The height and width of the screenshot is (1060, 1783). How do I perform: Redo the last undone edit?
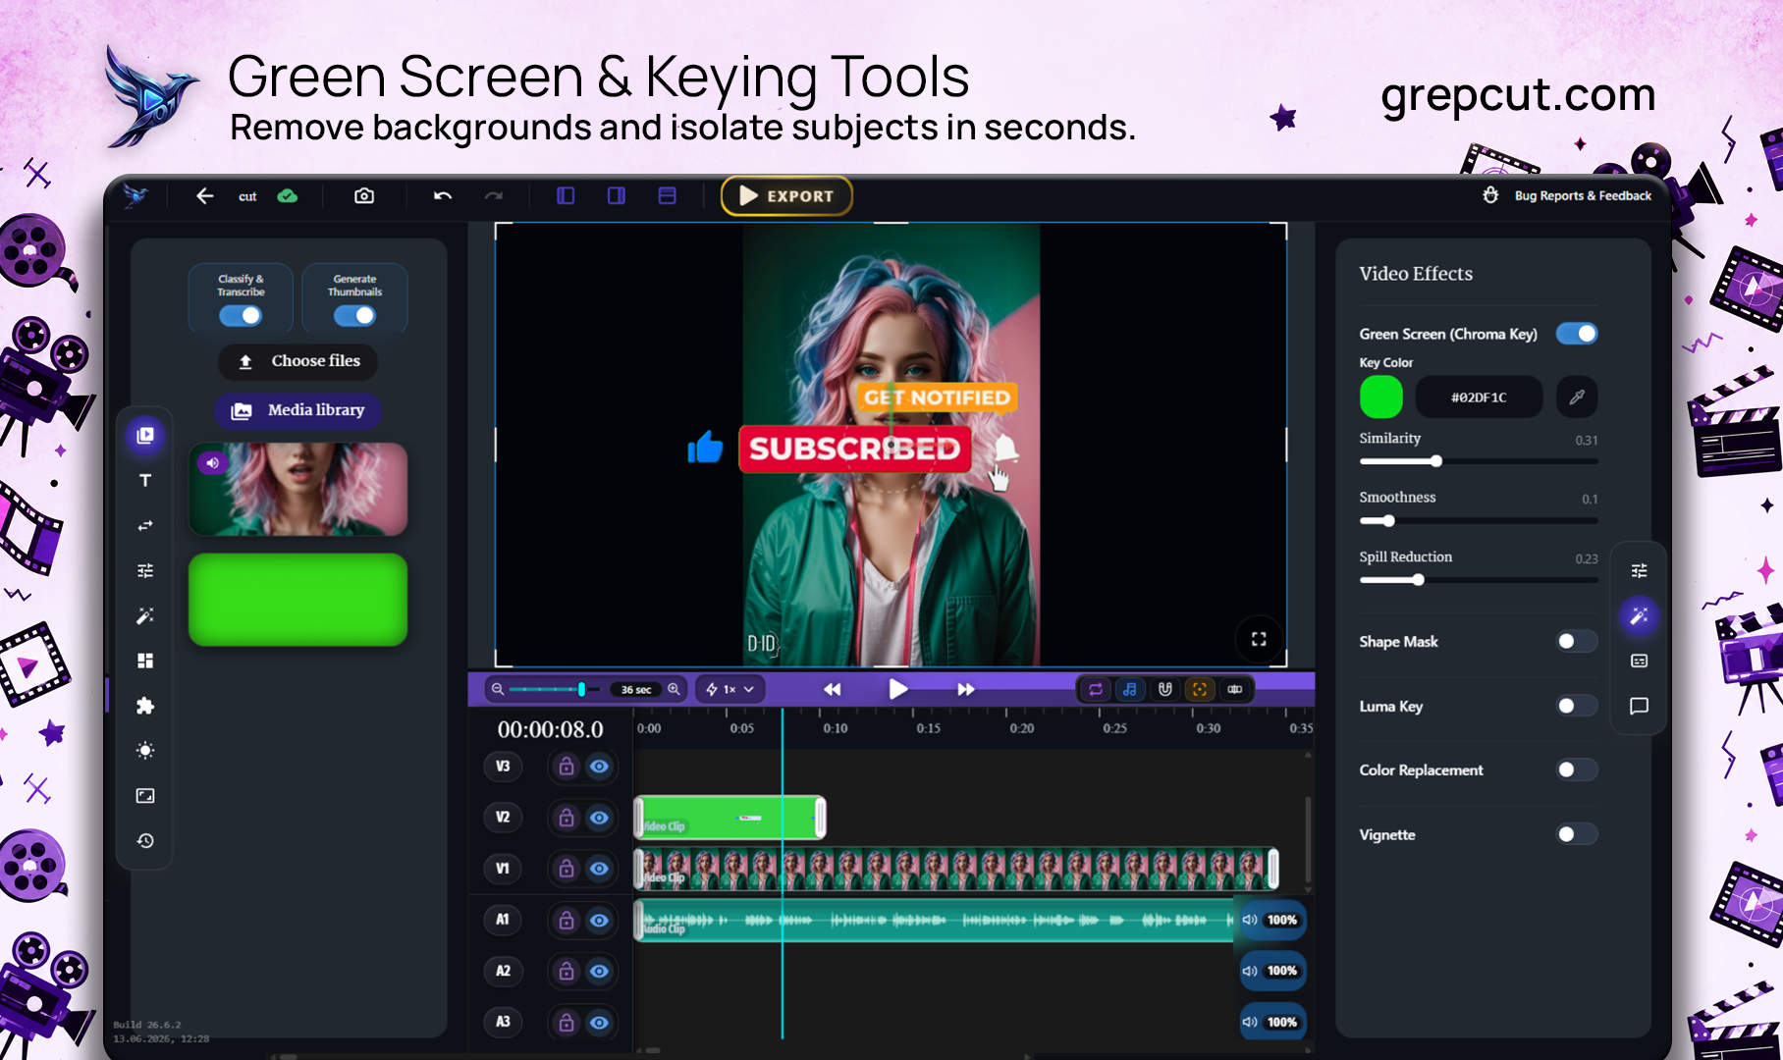(x=494, y=196)
